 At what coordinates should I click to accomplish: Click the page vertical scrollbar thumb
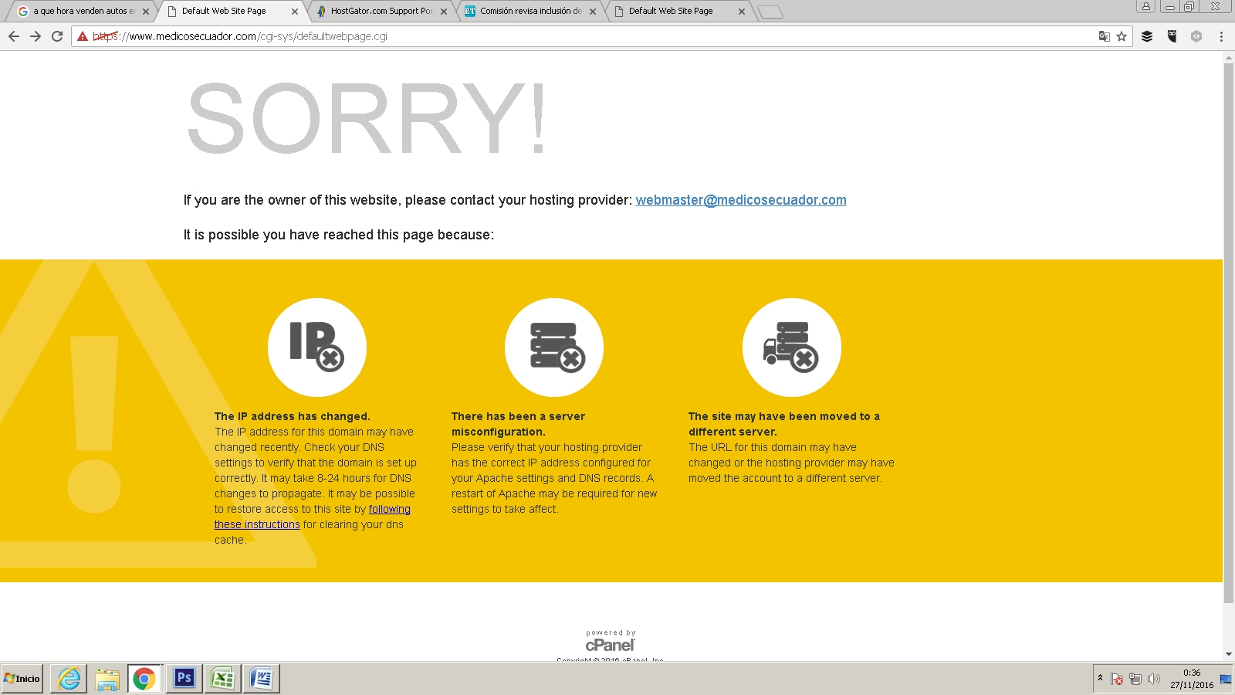[1229, 332]
